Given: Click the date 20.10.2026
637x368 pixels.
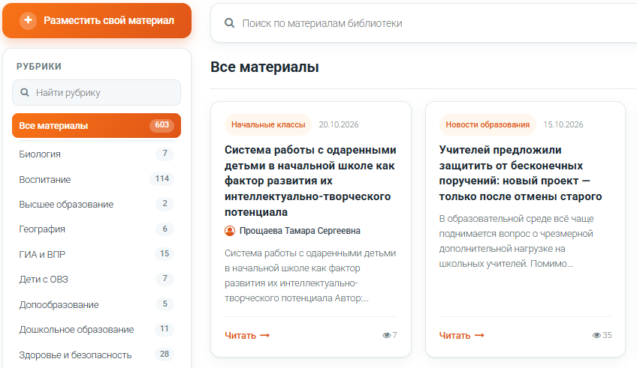Looking at the screenshot, I should coord(339,124).
